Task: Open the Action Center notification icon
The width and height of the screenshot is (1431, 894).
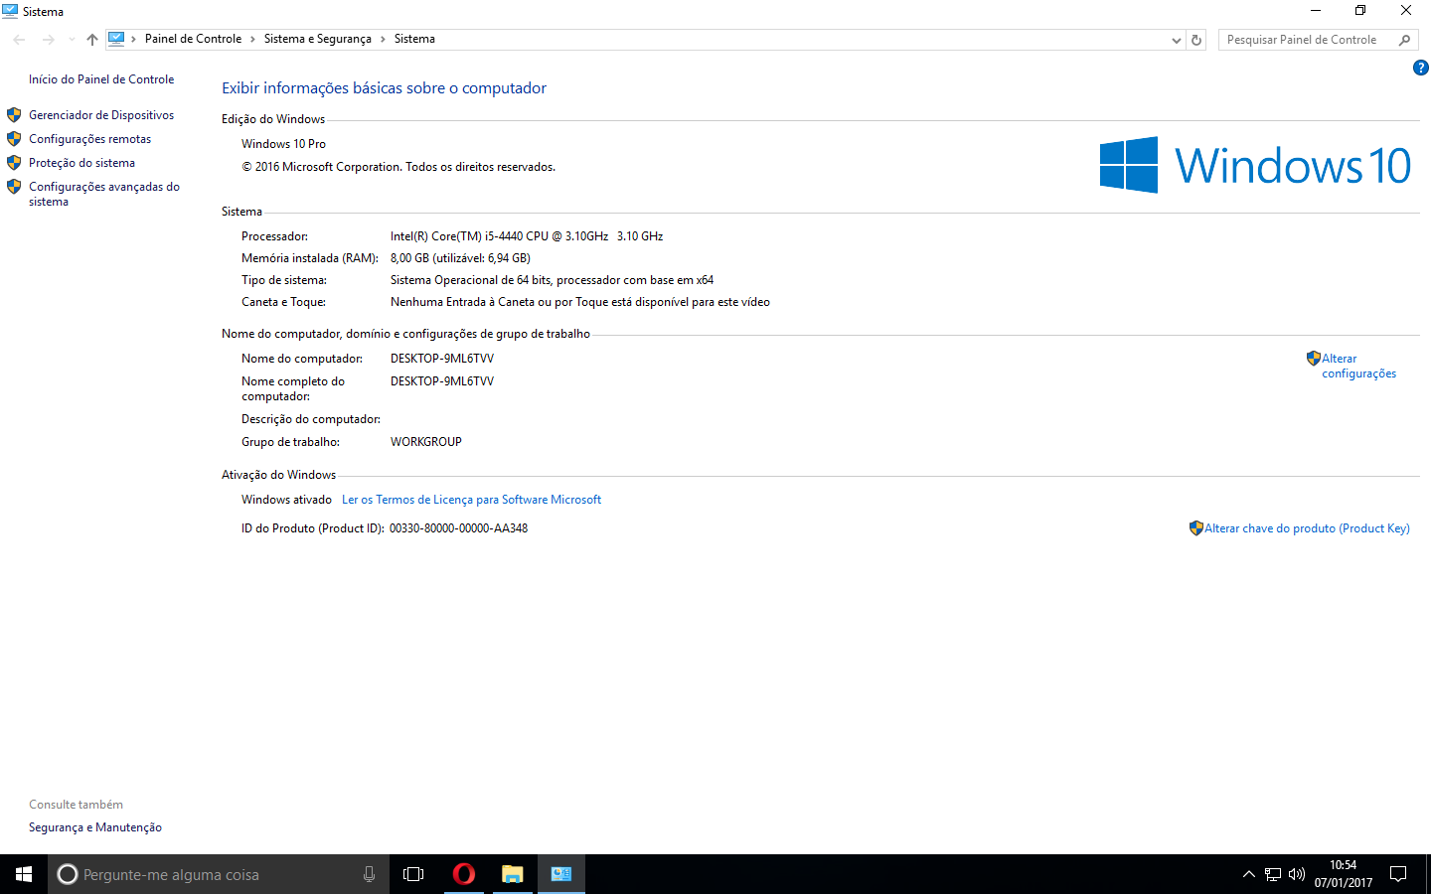Action: point(1398,874)
